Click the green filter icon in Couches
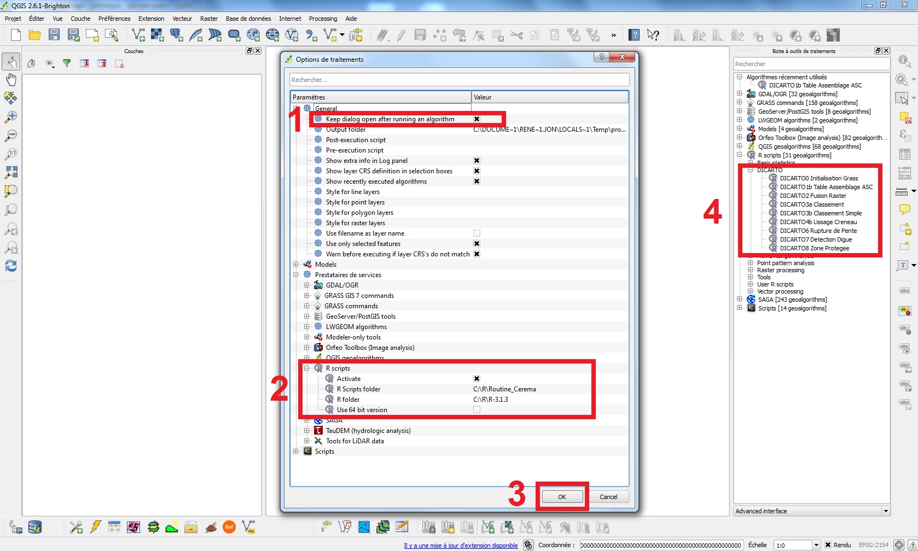Viewport: 918px width, 551px height. [x=67, y=63]
